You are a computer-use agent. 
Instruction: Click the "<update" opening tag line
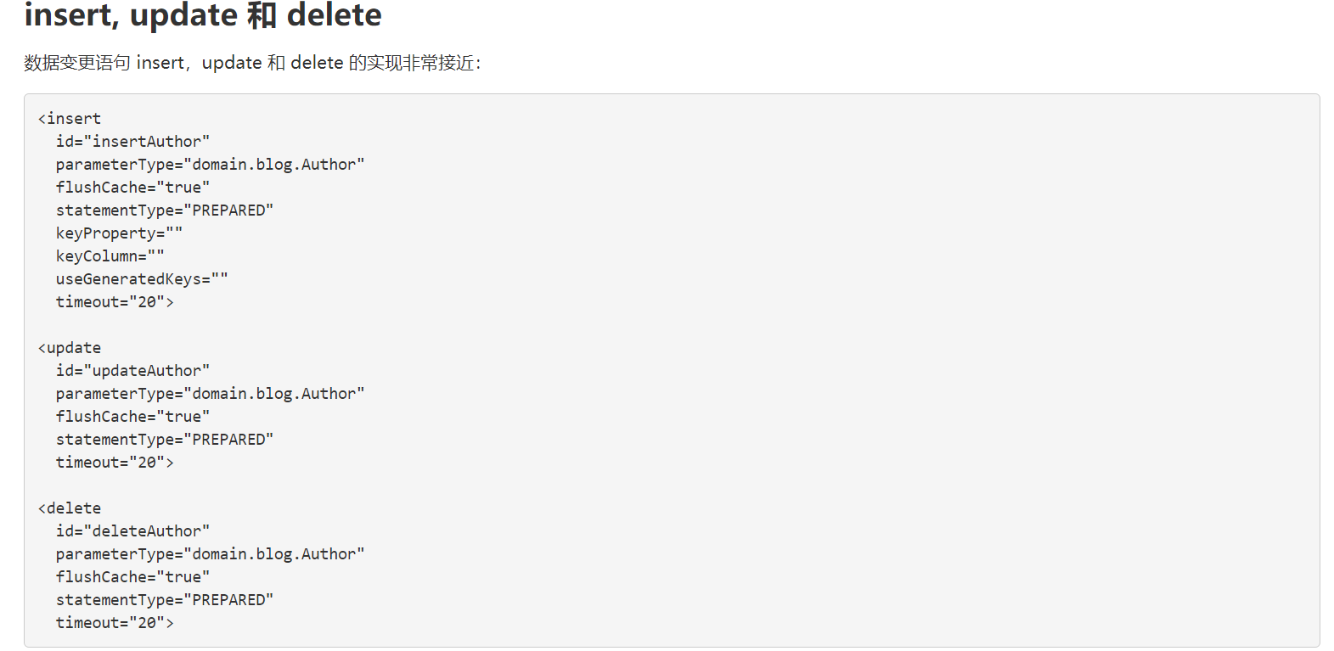click(70, 348)
